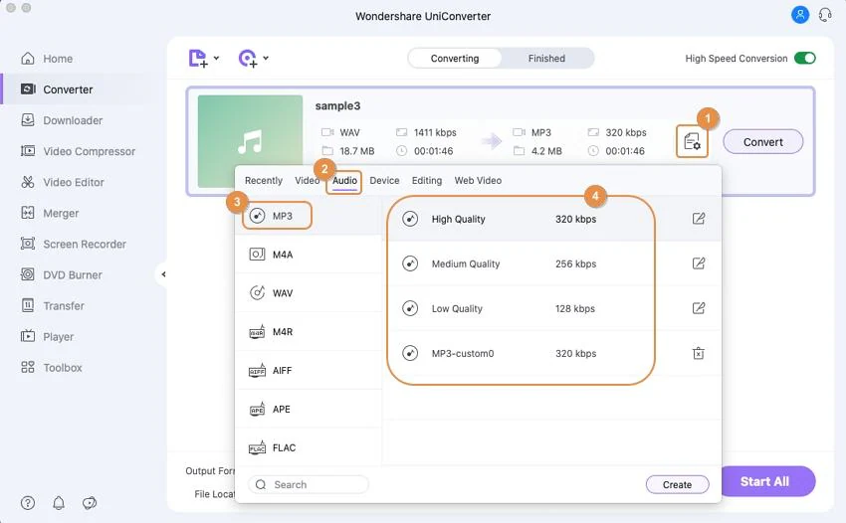Collapse the sidebar with the arrow
Image resolution: width=846 pixels, height=523 pixels.
[163, 274]
